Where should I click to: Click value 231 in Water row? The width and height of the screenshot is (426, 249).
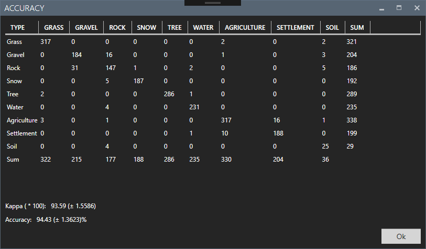pyautogui.click(x=194, y=107)
